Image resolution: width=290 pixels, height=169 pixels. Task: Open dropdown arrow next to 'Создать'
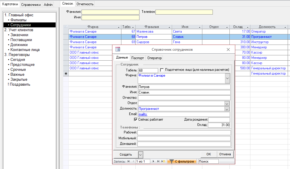[141, 154]
